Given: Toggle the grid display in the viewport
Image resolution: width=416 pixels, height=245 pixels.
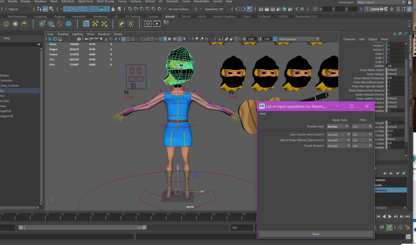Looking at the screenshot, I should tap(123, 39).
